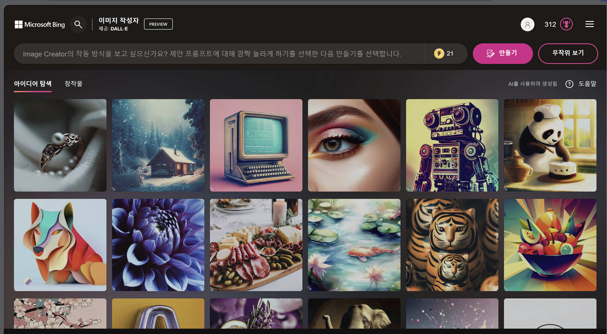Focus the image prompt input field
607x334 pixels.
pyautogui.click(x=219, y=54)
